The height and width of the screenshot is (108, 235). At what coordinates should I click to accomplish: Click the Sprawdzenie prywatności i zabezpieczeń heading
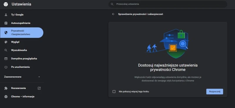pos(140,14)
